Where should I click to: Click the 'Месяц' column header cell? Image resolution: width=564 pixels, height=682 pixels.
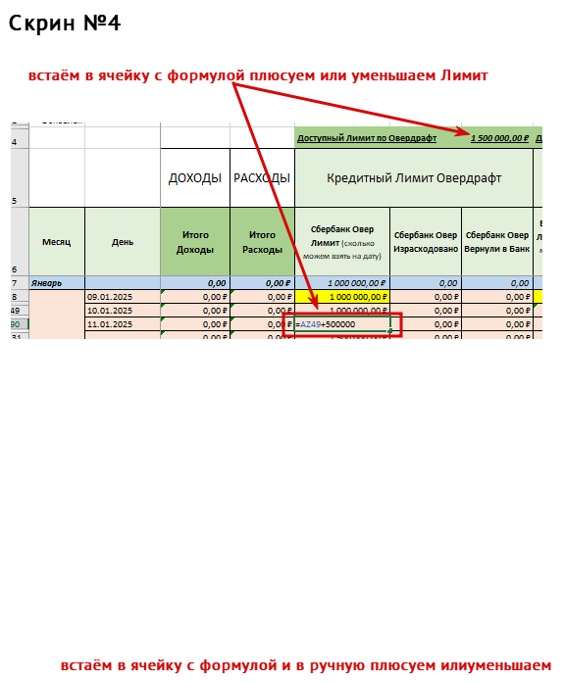(x=57, y=242)
